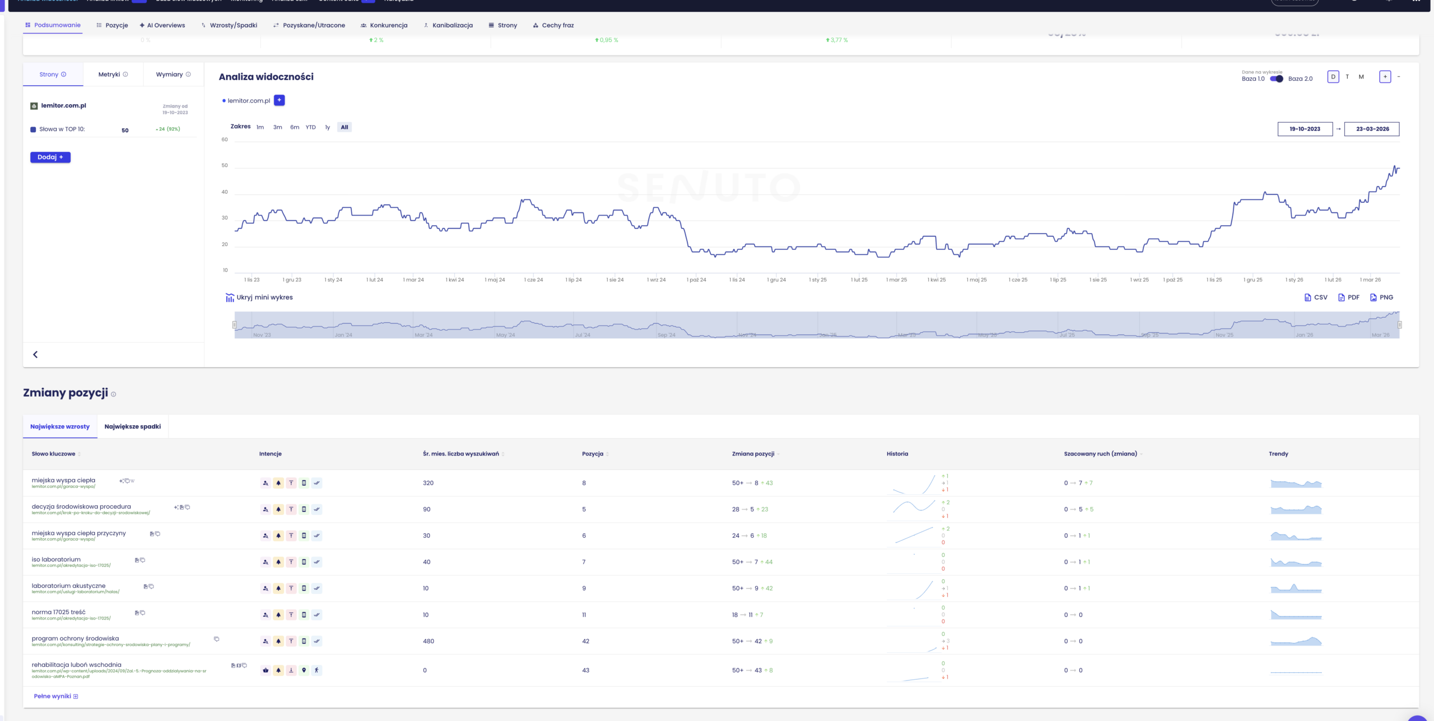Open lemitor.com.pl/goraca-wyspa/ link under miejska wyspa ciepła
This screenshot has height=721, width=1434.
[63, 487]
